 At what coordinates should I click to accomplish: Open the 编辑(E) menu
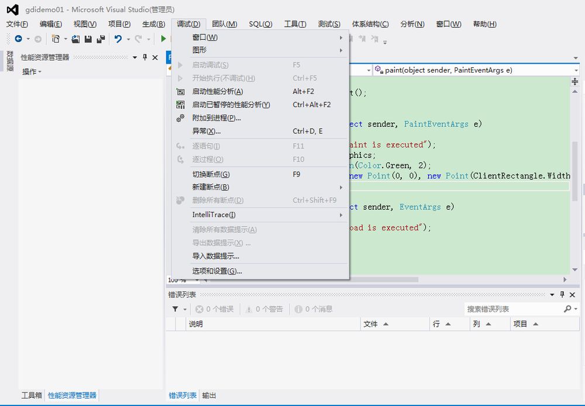pos(51,24)
